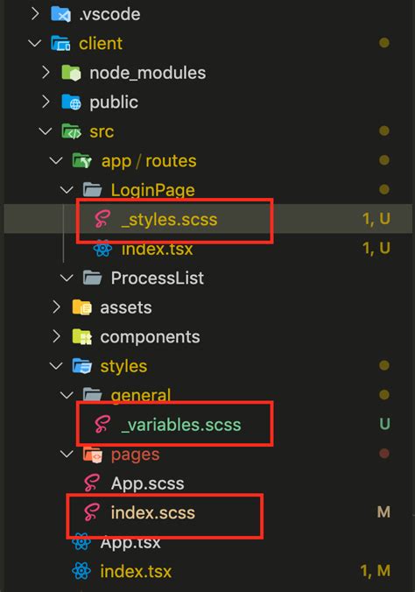Click the .vscode folder icon

[x=60, y=14]
